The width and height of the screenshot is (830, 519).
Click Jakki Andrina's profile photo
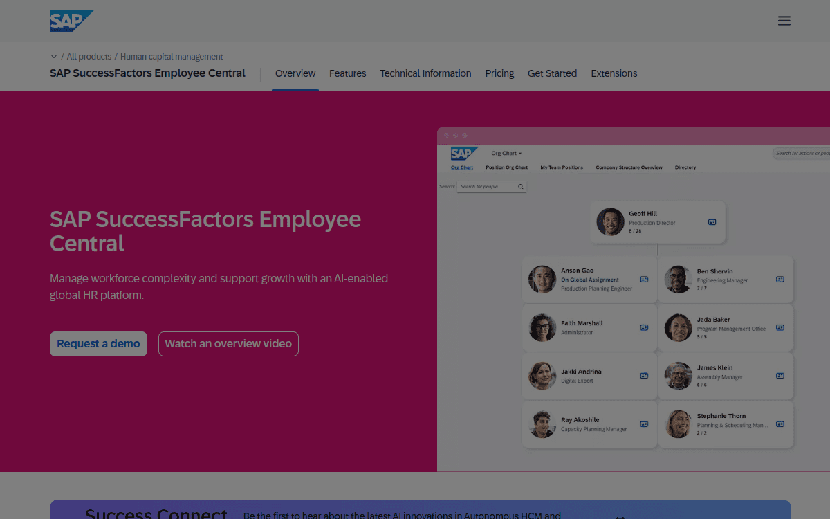click(x=542, y=376)
